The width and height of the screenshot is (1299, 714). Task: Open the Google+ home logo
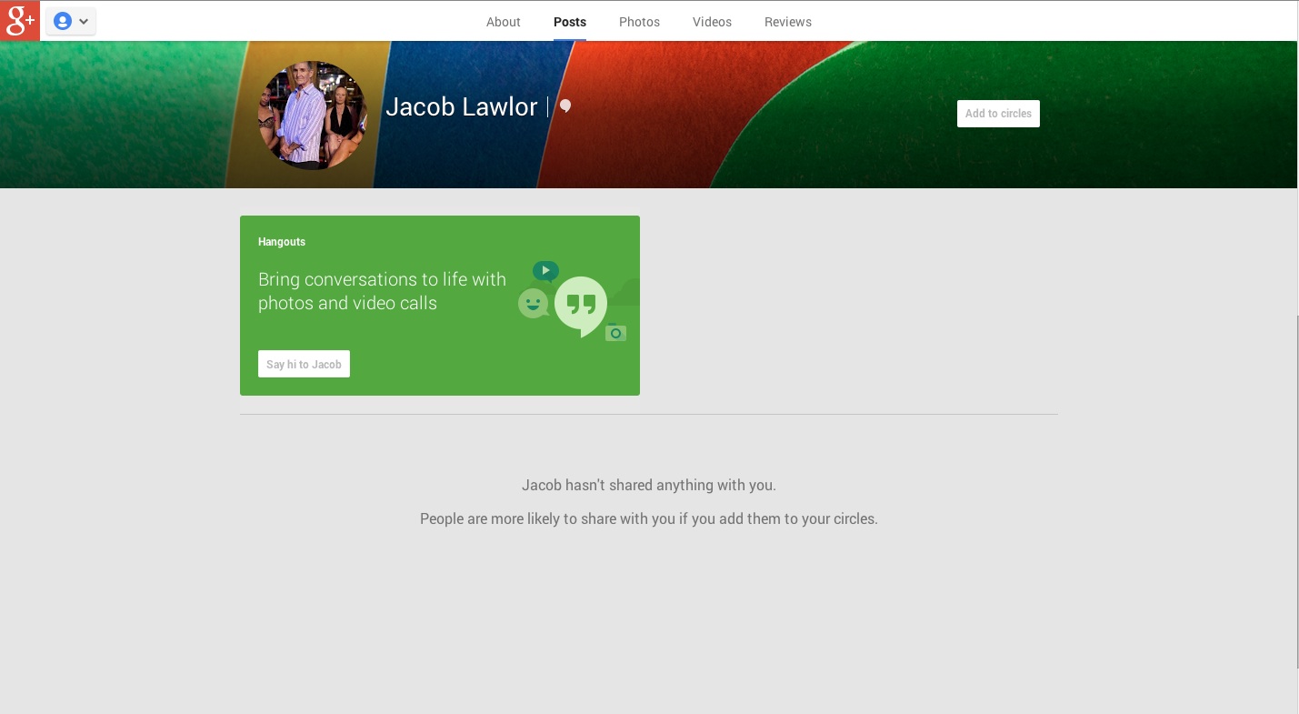20,20
